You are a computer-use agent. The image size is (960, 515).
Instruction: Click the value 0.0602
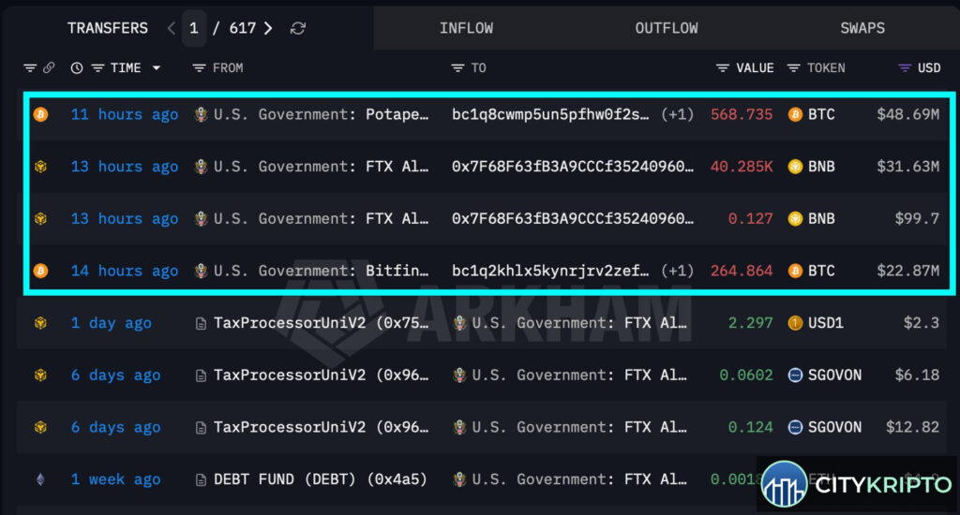(746, 375)
